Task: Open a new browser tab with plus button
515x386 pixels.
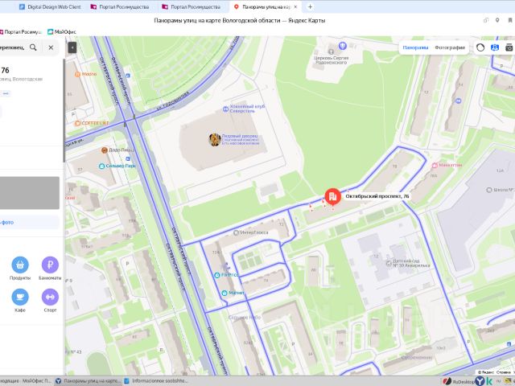Action: point(310,6)
